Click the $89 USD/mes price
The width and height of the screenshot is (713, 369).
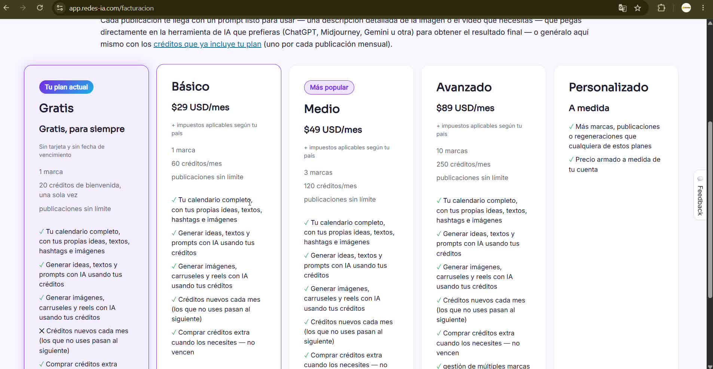click(465, 108)
